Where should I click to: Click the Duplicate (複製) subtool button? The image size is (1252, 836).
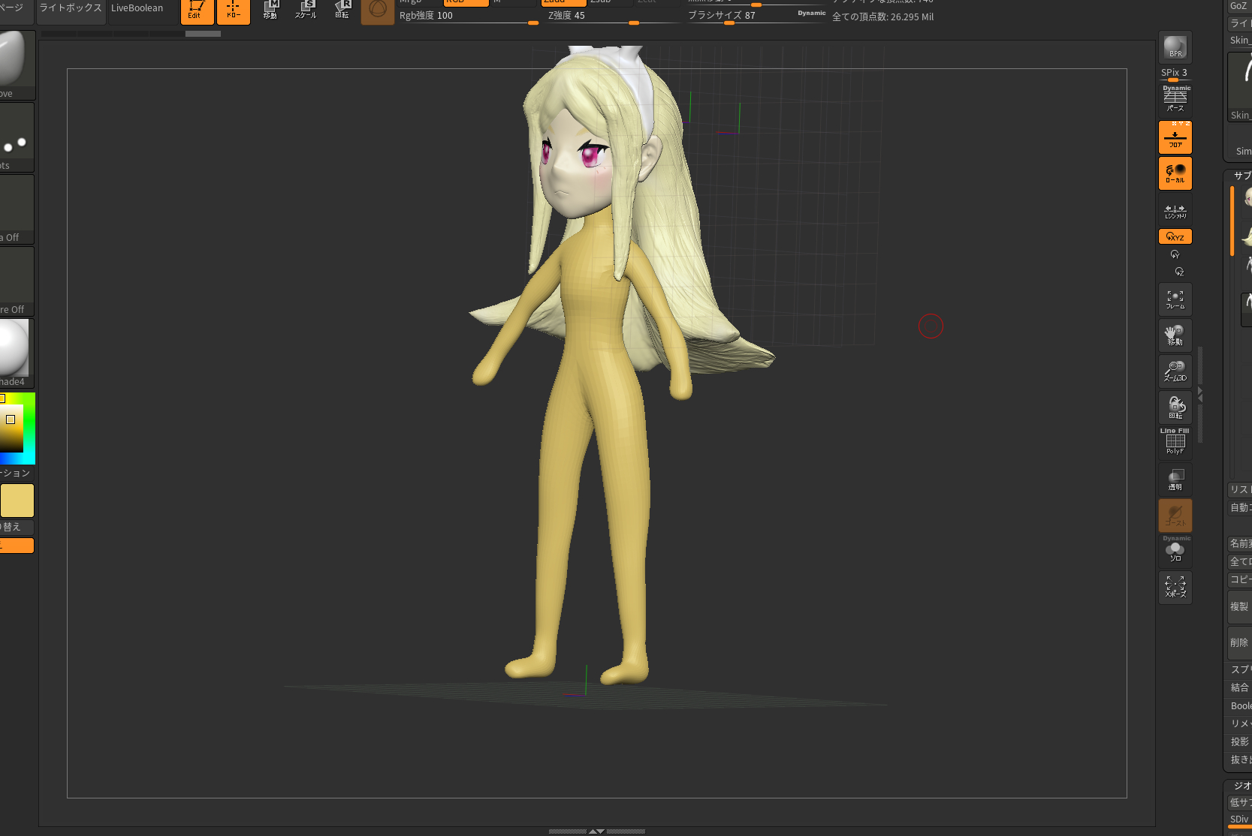click(1240, 606)
